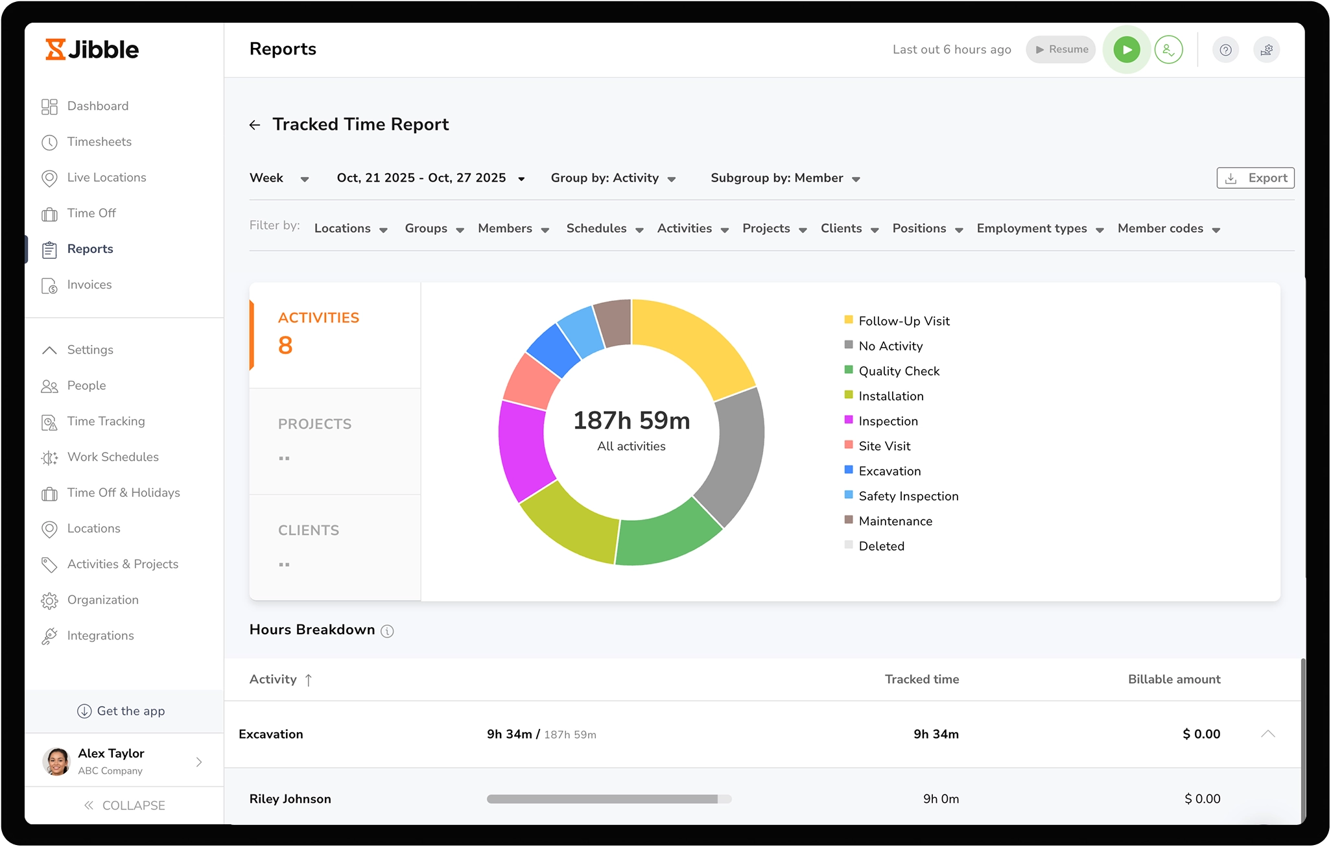Open the settings gear icon in header
Image resolution: width=1331 pixels, height=847 pixels.
[1266, 50]
